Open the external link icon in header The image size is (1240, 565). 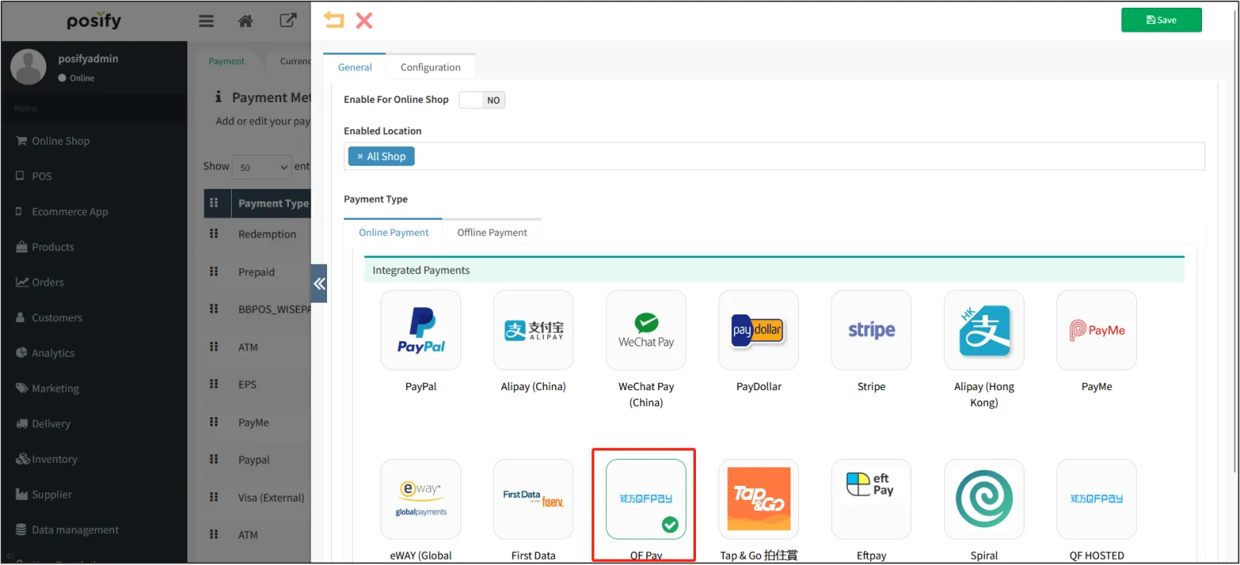pyautogui.click(x=288, y=20)
